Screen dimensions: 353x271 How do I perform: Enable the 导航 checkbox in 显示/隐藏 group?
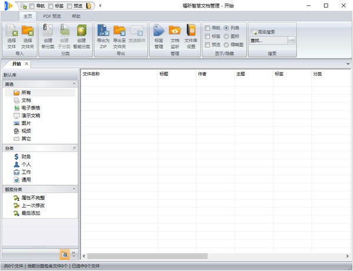(x=208, y=28)
